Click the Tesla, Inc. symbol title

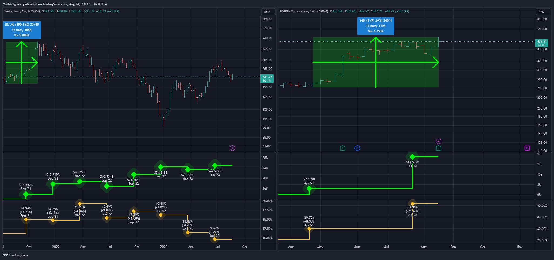[x=12, y=11]
